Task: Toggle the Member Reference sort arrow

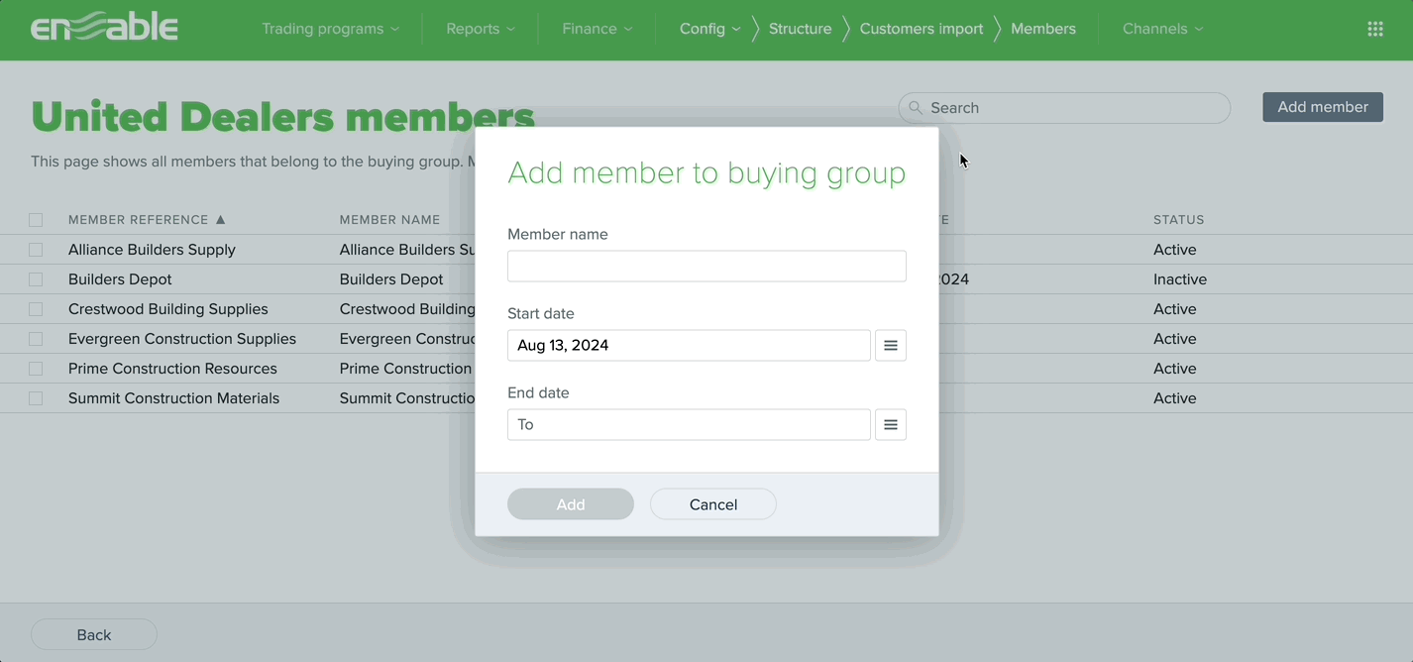Action: pyautogui.click(x=221, y=219)
